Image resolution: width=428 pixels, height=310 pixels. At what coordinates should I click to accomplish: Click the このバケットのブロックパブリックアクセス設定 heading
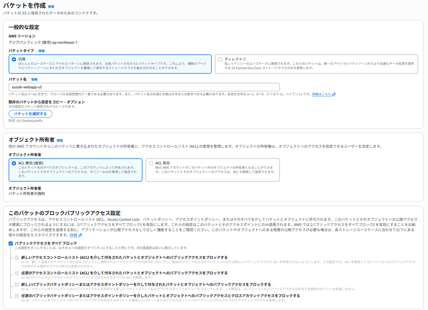[x=64, y=213]
